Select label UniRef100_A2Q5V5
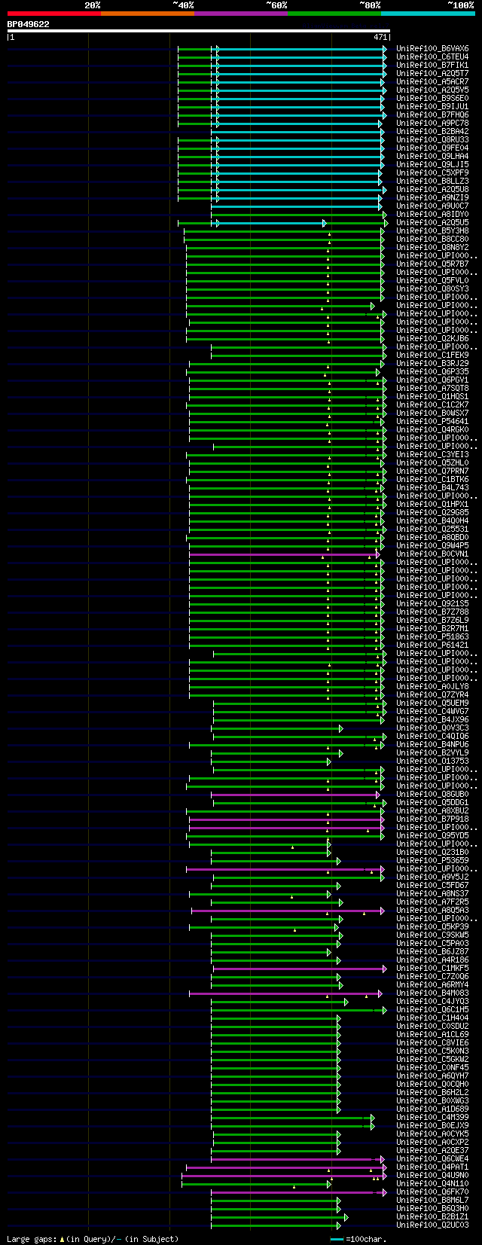 [x=432, y=90]
